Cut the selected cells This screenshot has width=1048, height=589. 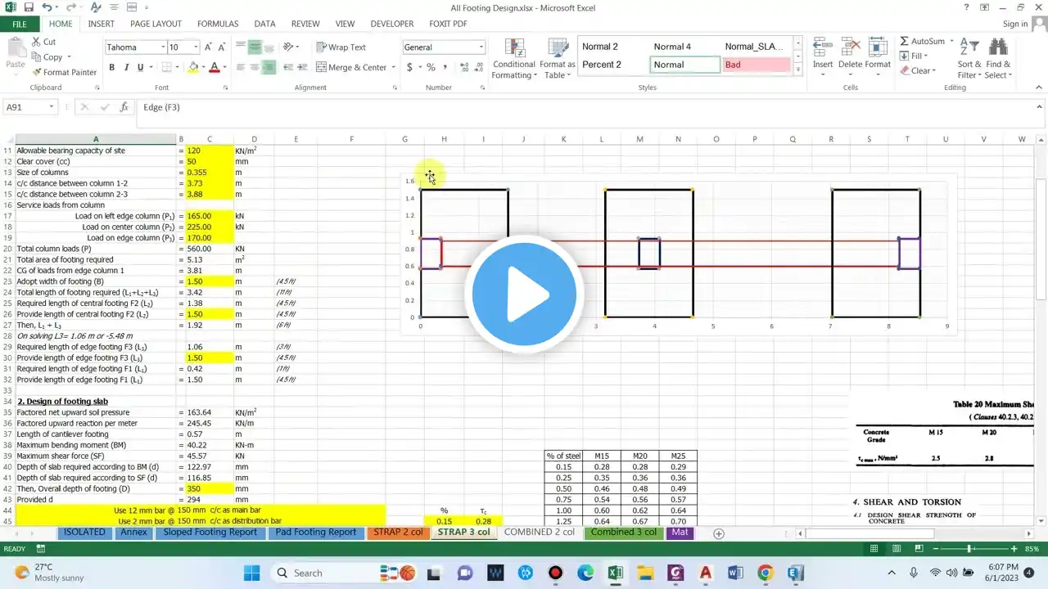pyautogui.click(x=43, y=42)
